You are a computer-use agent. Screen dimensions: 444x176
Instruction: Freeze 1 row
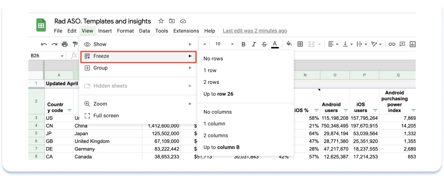tap(245, 70)
